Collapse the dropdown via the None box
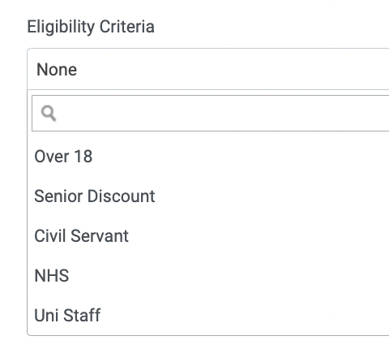389x349 pixels. [x=208, y=69]
